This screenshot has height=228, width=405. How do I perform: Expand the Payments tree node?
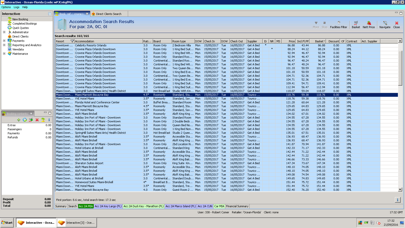[x=4, y=41]
